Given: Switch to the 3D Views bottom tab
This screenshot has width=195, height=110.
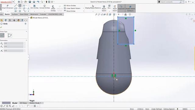Looking at the screenshot, I should pyautogui.click(x=23, y=103).
